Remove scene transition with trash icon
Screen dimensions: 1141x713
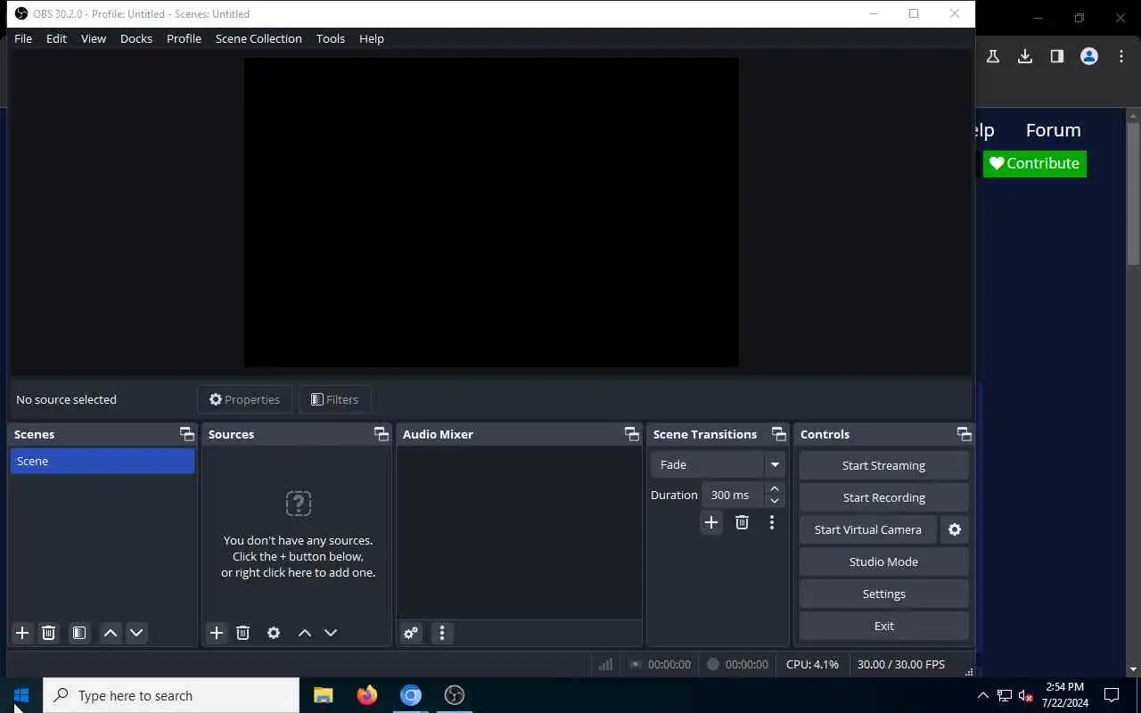click(x=742, y=522)
